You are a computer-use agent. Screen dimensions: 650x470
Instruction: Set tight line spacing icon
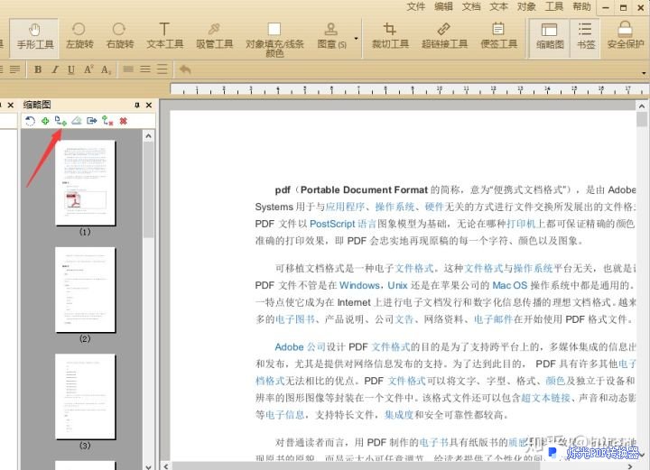(x=128, y=69)
